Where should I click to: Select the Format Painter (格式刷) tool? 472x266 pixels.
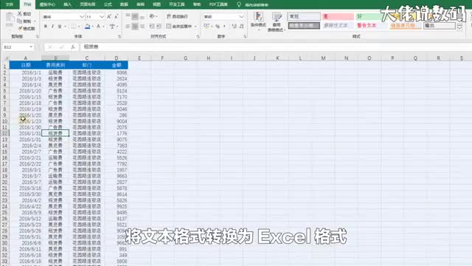[26, 28]
